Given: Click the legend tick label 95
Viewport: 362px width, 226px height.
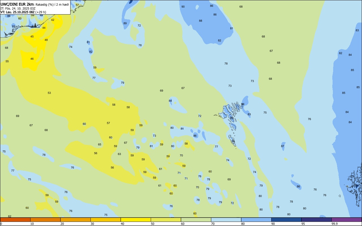Looking at the screenshot, I should point(303,224).
